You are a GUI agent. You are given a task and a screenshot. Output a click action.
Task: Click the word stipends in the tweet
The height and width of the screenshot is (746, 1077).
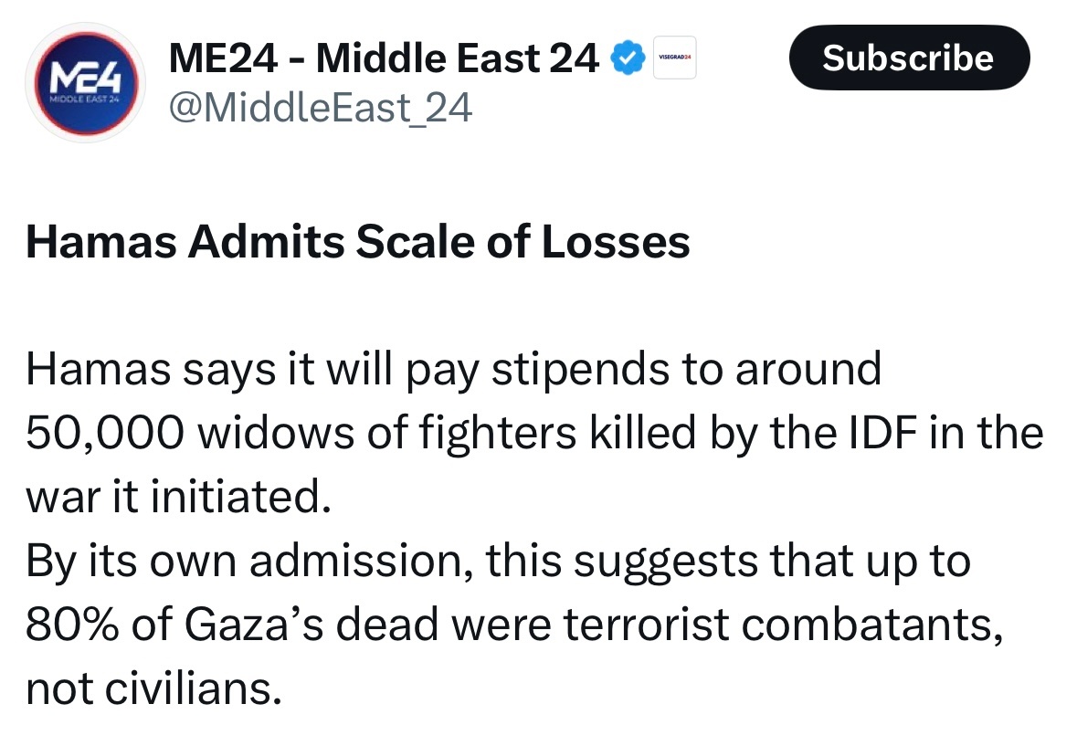pos(580,371)
